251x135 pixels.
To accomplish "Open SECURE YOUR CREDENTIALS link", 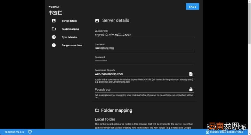I will [226, 132].
